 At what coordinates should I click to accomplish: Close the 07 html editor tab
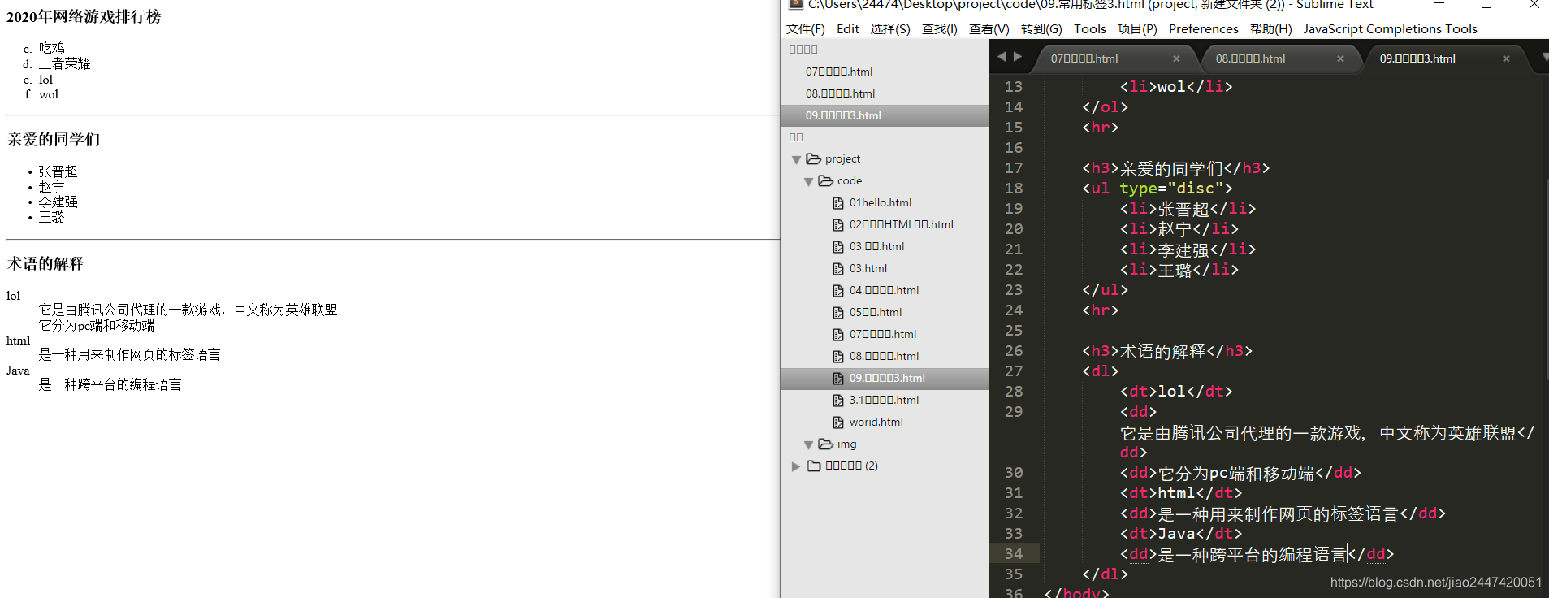tap(1176, 58)
